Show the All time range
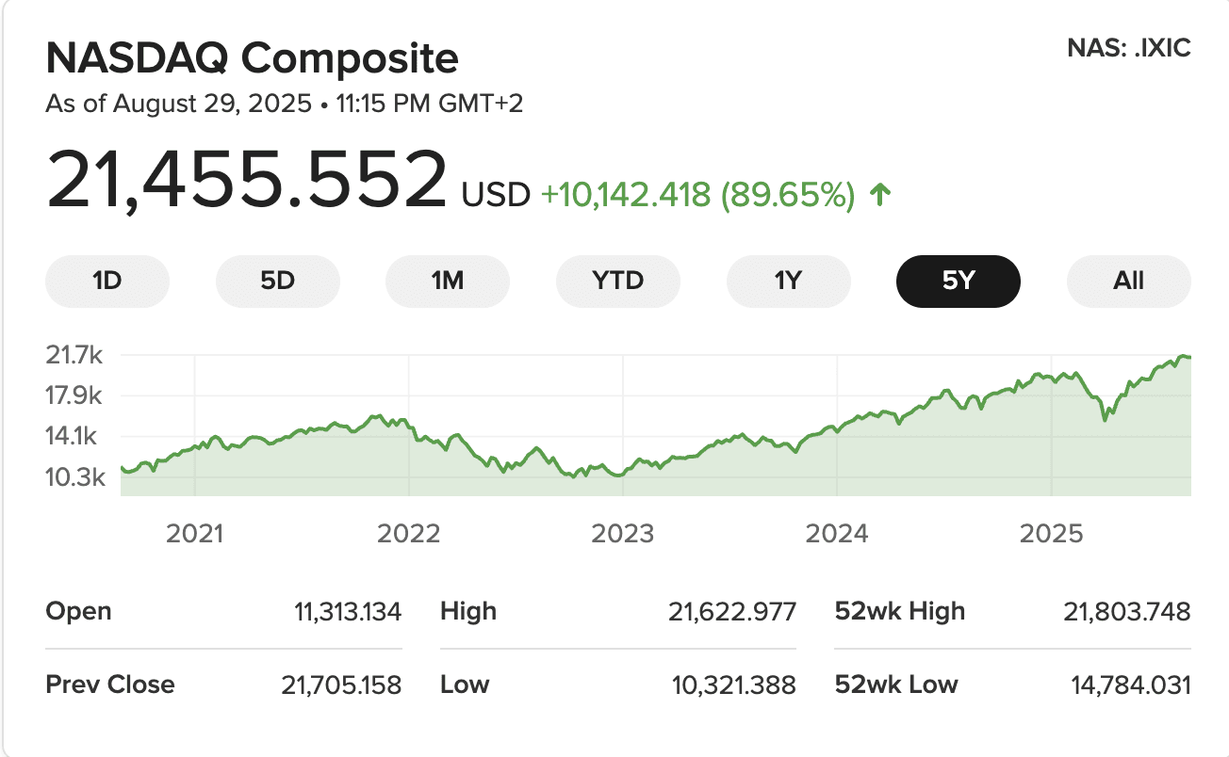 [x=1128, y=281]
